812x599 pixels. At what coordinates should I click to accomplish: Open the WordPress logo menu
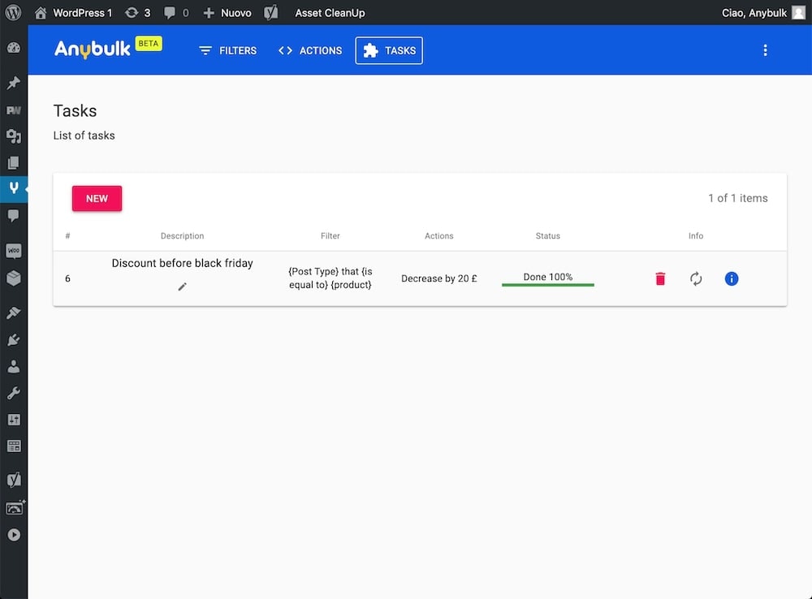tap(13, 12)
